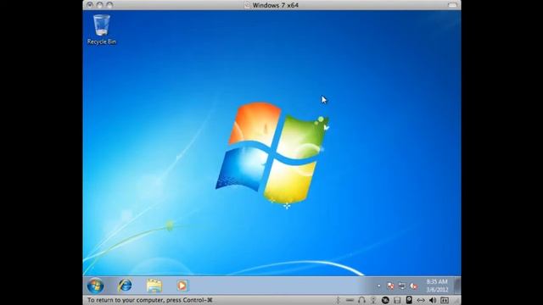Click the display icon at the VM status bar end

click(x=445, y=300)
